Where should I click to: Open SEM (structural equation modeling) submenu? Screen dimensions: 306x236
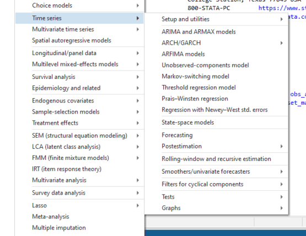(x=79, y=136)
